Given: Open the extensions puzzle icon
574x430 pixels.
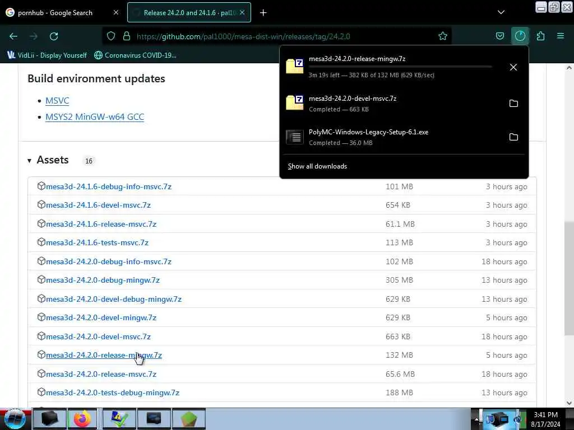Looking at the screenshot, I should (540, 36).
